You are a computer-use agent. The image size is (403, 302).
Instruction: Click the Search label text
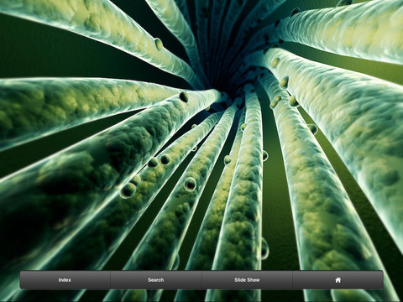(x=156, y=280)
